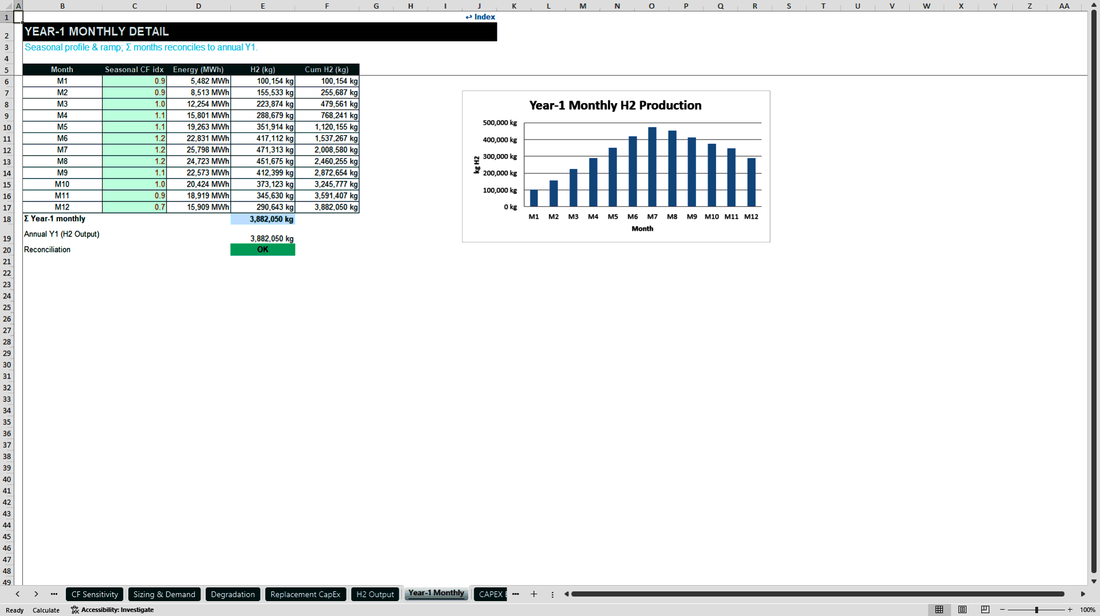Viewport: 1100px width, 616px height.
Task: Select the chart's Month axis title
Action: [x=642, y=228]
